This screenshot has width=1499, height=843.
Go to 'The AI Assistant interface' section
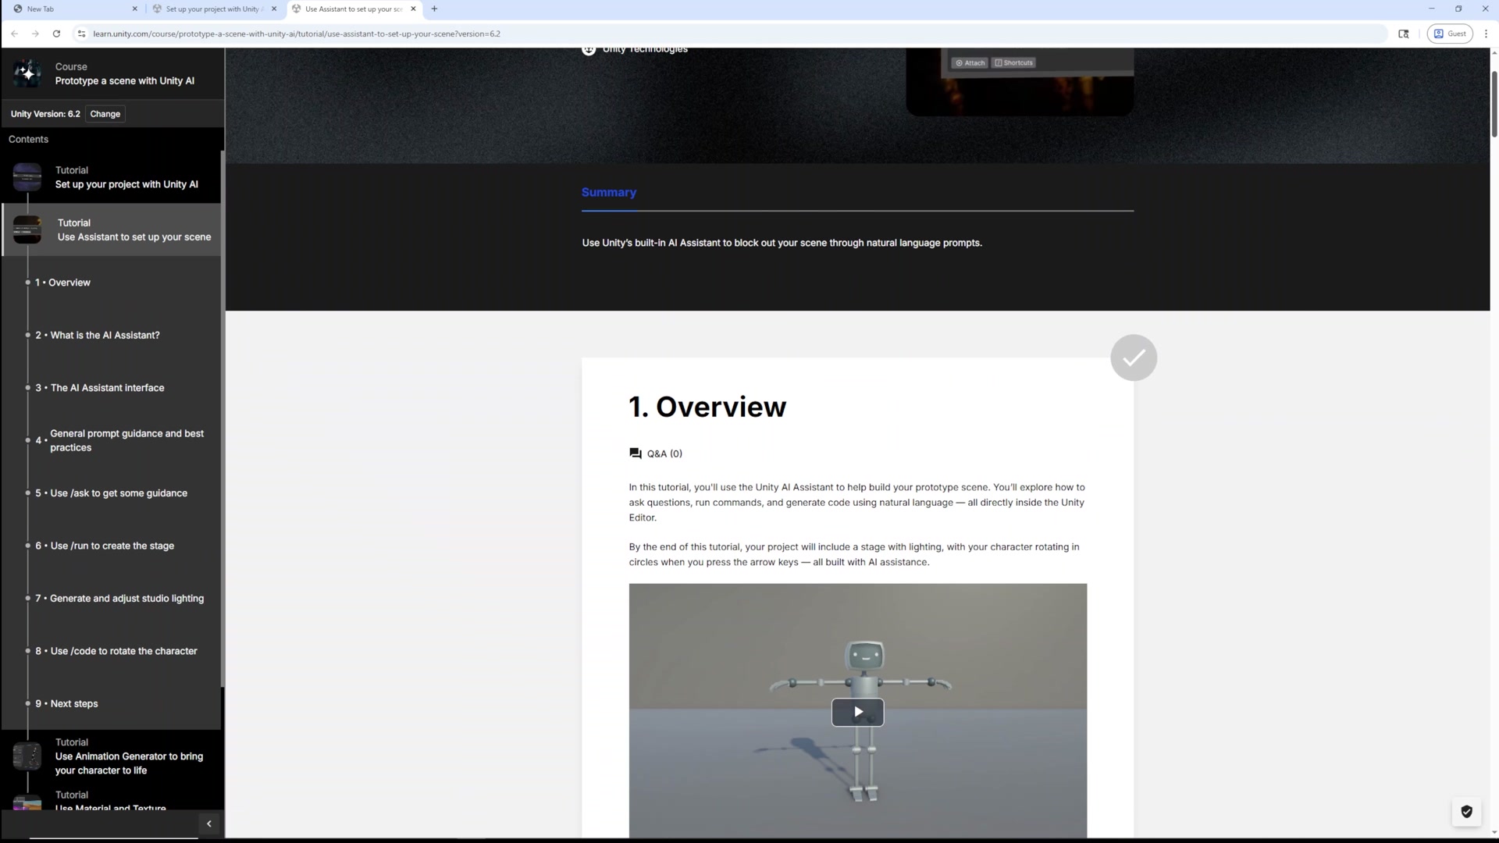pyautogui.click(x=100, y=388)
